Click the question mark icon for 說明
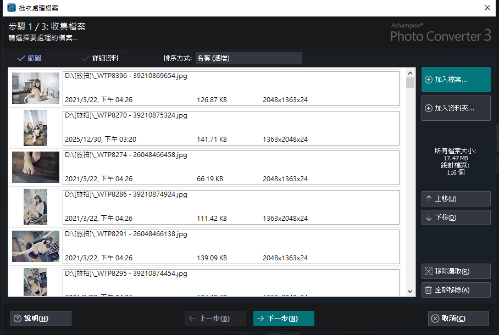Screen dimensions: 499x335 point(18,319)
